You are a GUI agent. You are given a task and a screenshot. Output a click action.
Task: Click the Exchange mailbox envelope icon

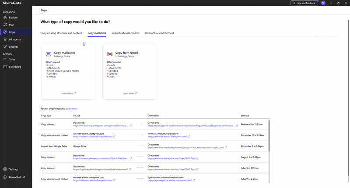click(x=49, y=54)
